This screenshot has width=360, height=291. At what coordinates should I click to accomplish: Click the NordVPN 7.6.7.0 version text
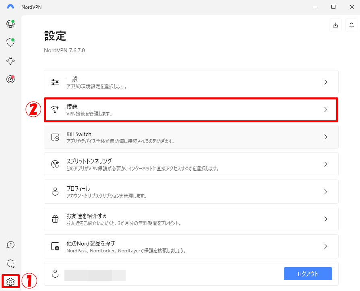tap(64, 50)
